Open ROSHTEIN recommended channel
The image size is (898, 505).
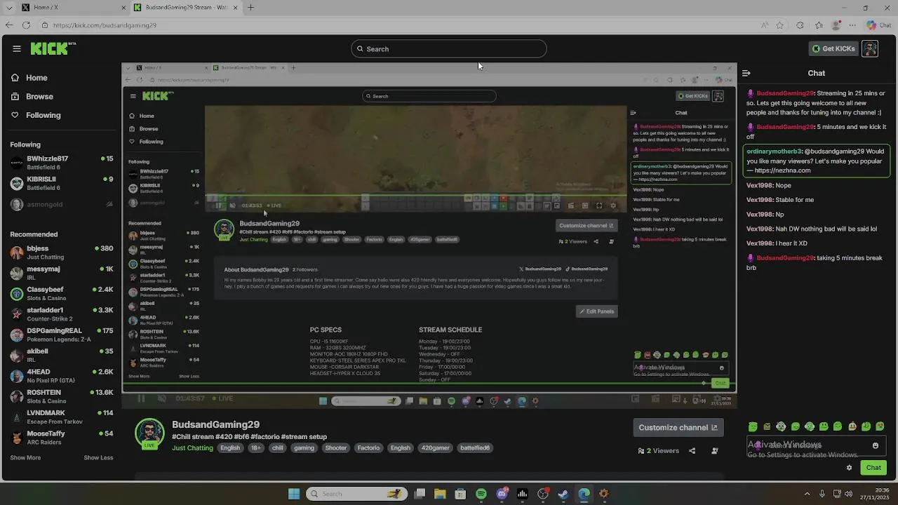62,396
